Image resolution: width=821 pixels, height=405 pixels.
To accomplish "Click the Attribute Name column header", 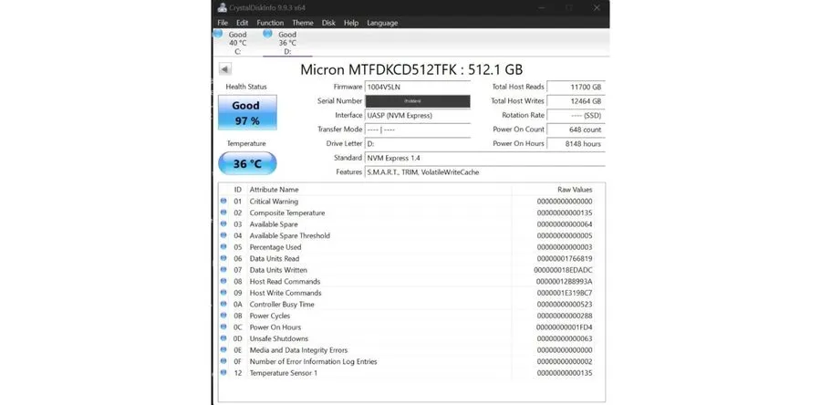I will pos(274,190).
